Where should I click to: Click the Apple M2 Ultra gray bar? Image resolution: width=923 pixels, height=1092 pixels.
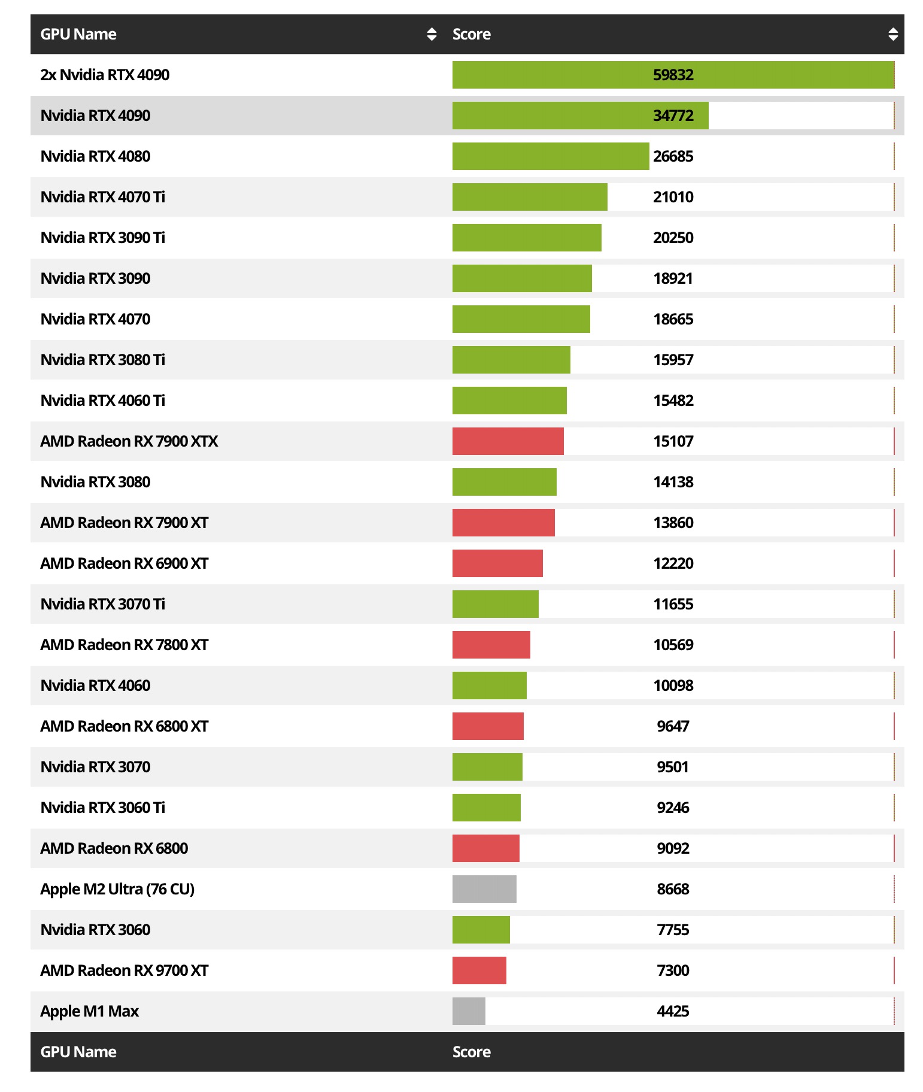[x=484, y=889]
